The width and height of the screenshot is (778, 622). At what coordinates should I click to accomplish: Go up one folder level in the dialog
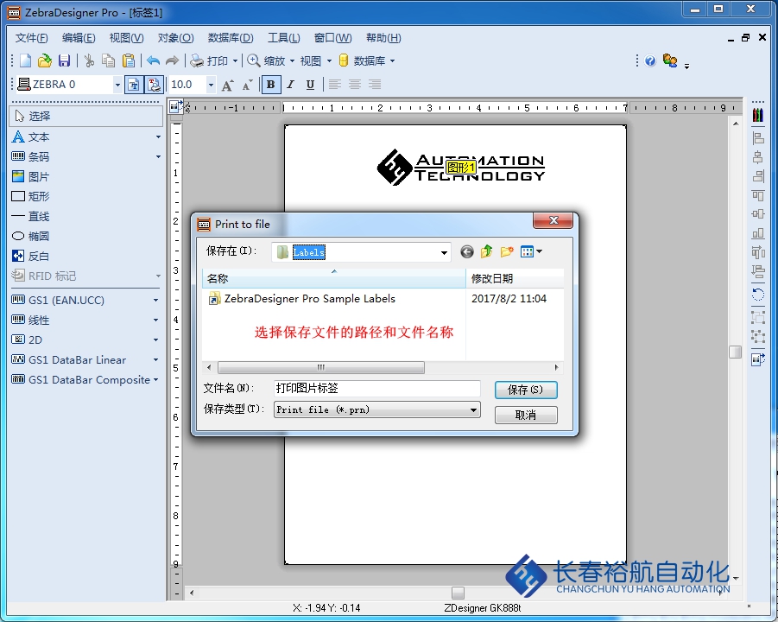(x=487, y=251)
